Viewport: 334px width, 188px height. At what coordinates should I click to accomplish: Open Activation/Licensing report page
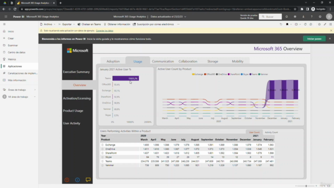click(x=77, y=98)
